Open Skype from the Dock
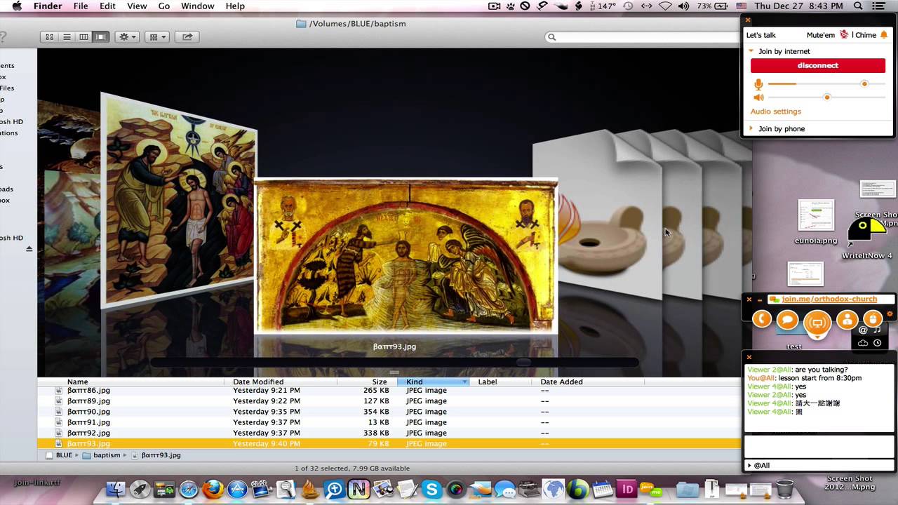Image resolution: width=898 pixels, height=505 pixels. [x=431, y=490]
